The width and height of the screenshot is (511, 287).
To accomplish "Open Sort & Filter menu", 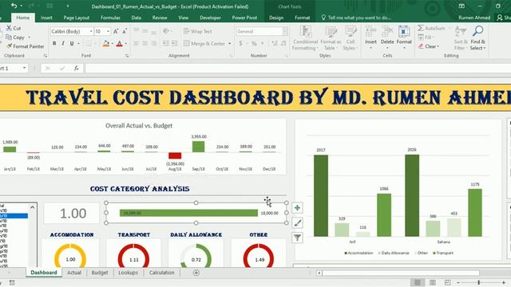I will (461, 37).
